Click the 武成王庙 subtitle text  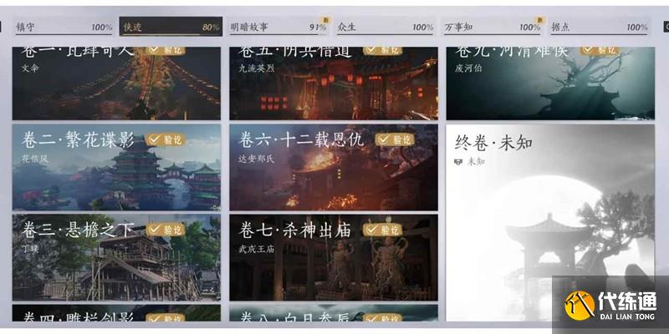coord(257,249)
